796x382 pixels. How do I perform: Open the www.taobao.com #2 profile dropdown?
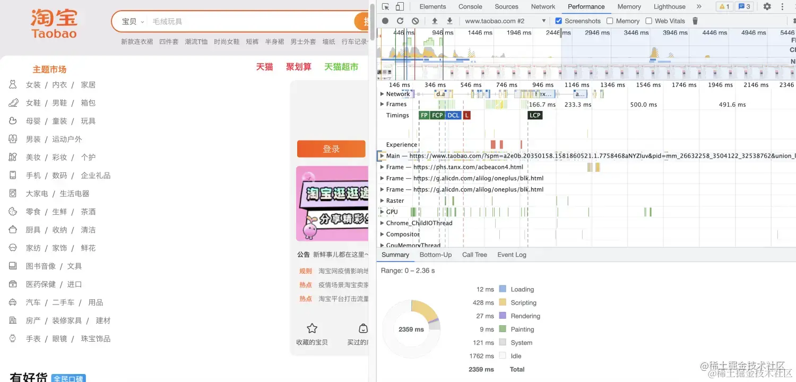[505, 21]
